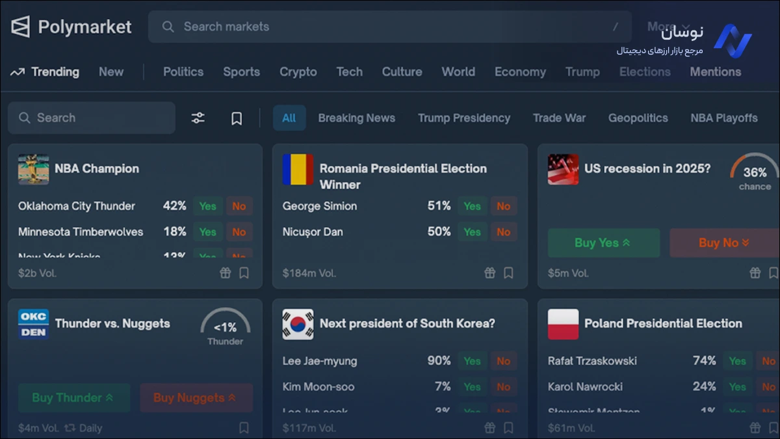Click the bookmark icon beside filter settings

(237, 118)
